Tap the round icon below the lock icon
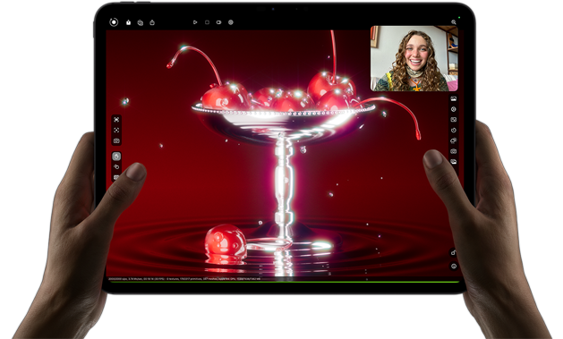This screenshot has height=339, width=563. 454,267
